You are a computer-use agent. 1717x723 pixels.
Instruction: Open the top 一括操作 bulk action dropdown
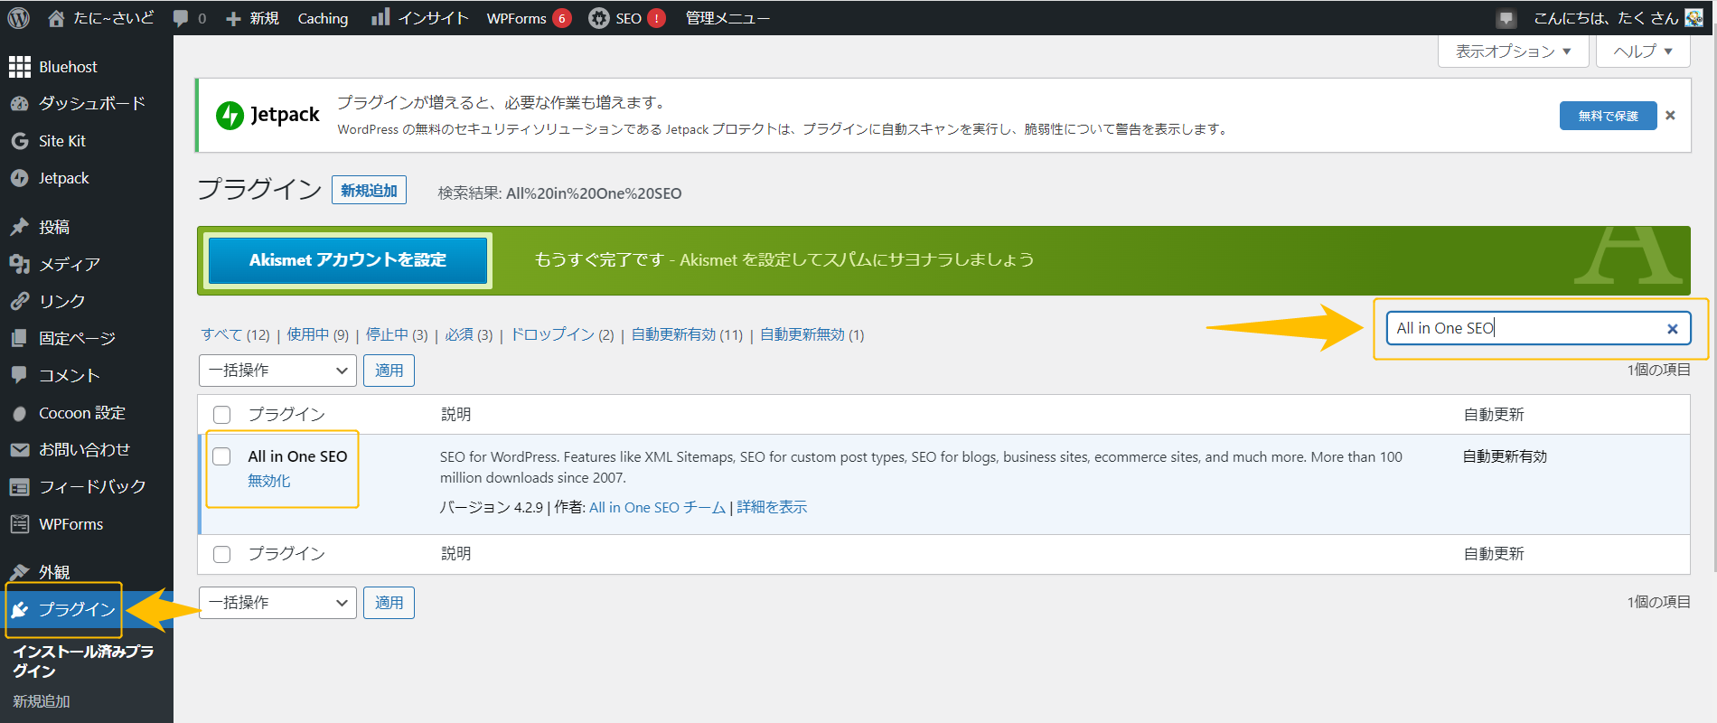[x=277, y=371]
